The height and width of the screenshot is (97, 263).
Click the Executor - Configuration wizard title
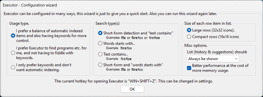tap(30, 5)
